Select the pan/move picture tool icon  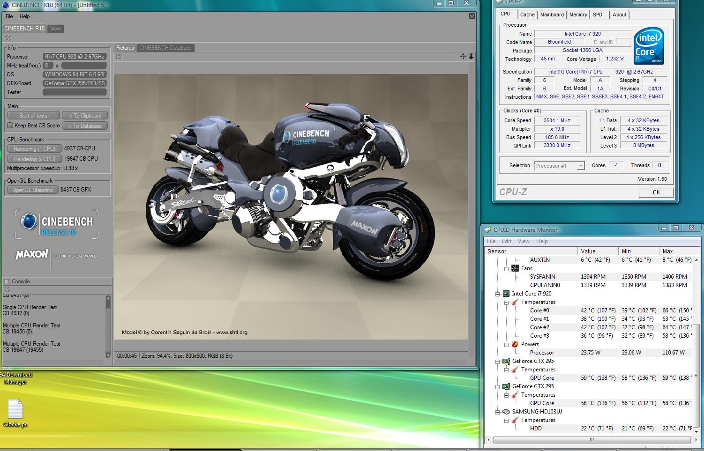(463, 56)
